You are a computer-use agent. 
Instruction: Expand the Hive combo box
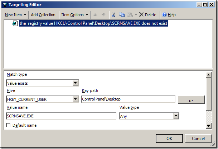(75, 99)
